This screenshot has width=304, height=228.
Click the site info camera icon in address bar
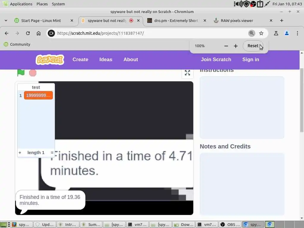coord(51,33)
